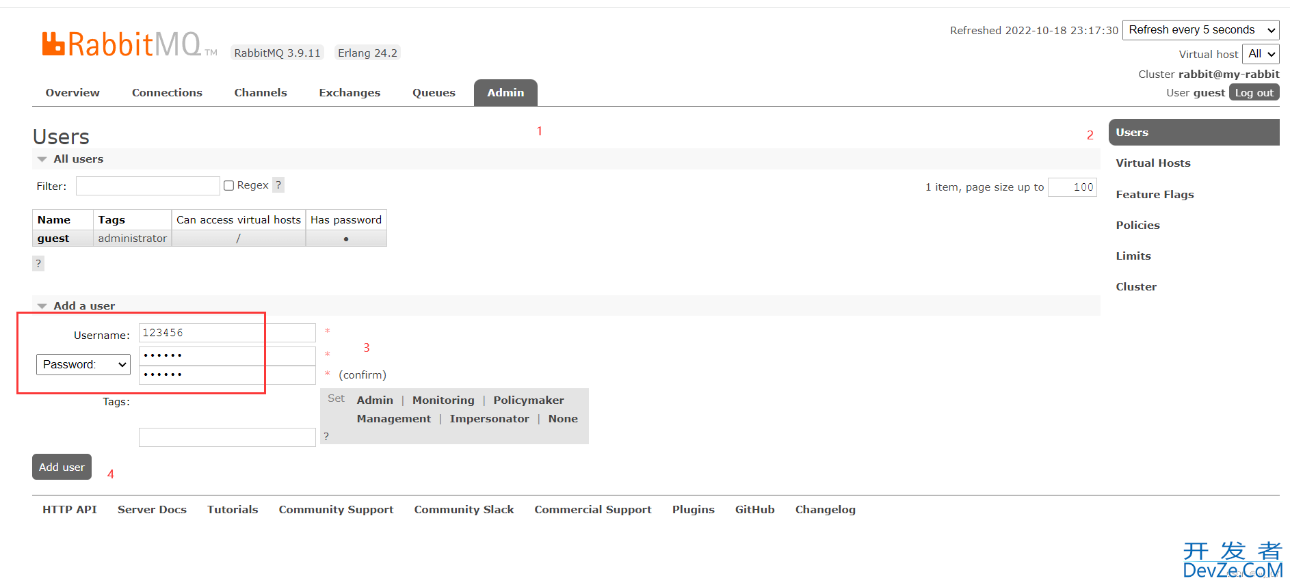The width and height of the screenshot is (1290, 585).
Task: Open the Server Docs footer link
Action: tap(152, 510)
